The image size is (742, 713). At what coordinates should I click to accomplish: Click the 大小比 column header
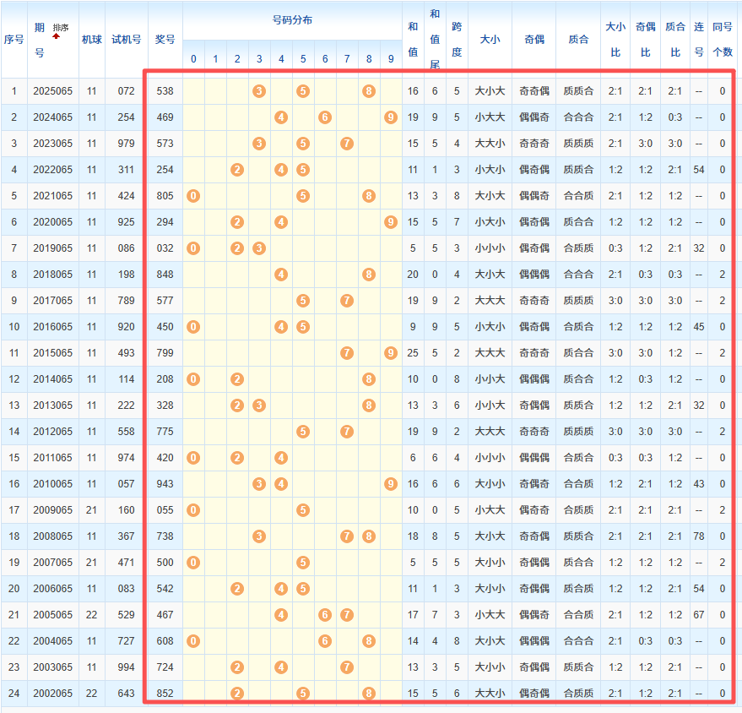(x=615, y=40)
